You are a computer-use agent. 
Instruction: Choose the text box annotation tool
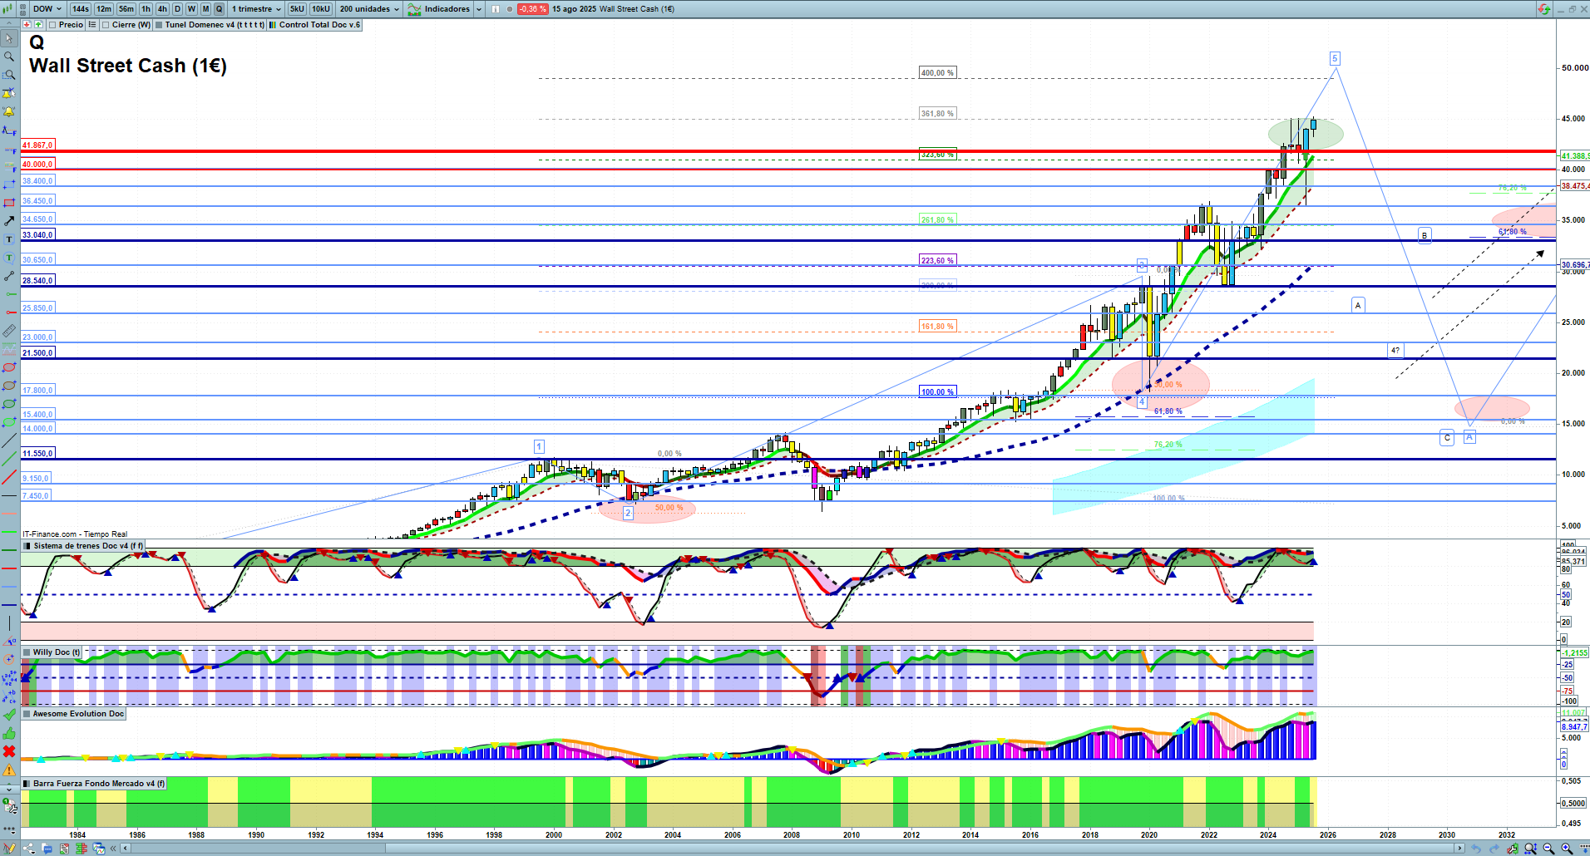[x=9, y=239]
